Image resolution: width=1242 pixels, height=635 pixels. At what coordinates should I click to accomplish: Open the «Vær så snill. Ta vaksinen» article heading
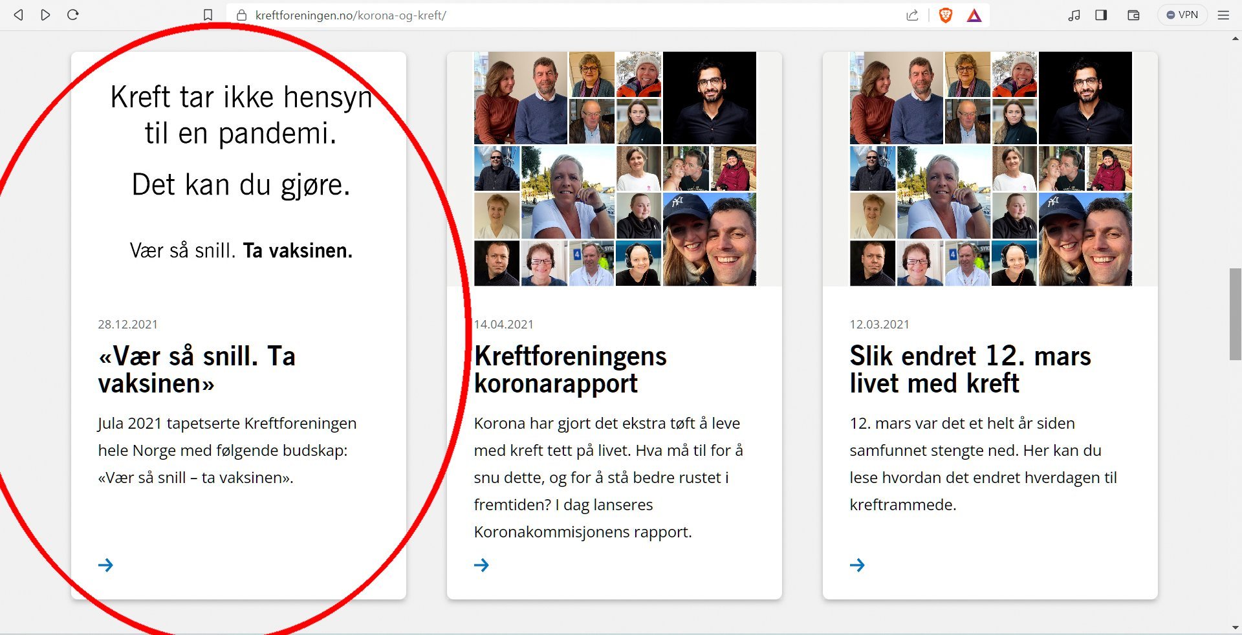click(x=197, y=370)
